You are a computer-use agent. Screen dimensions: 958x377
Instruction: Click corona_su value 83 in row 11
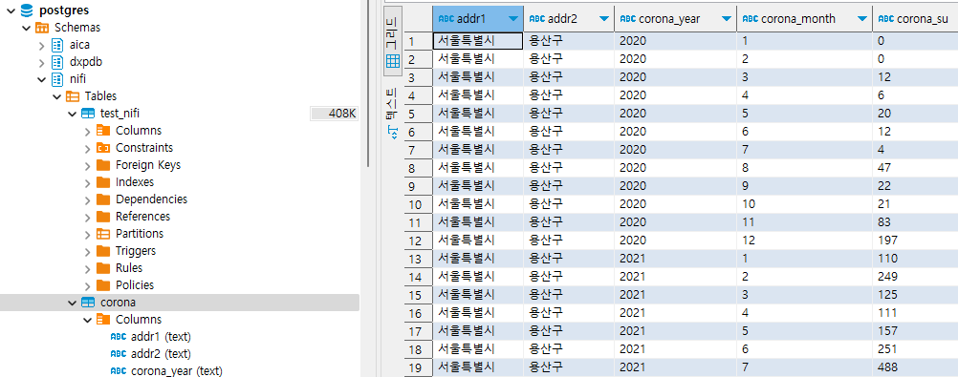coord(915,222)
